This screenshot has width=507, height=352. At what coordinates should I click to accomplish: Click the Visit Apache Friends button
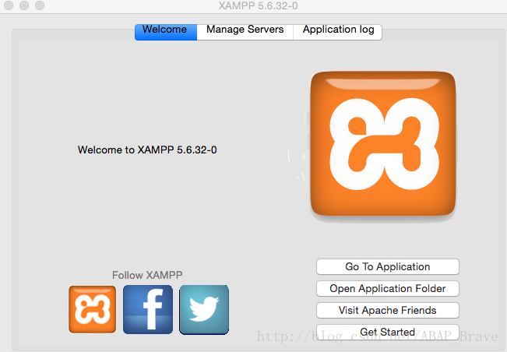[x=388, y=310]
